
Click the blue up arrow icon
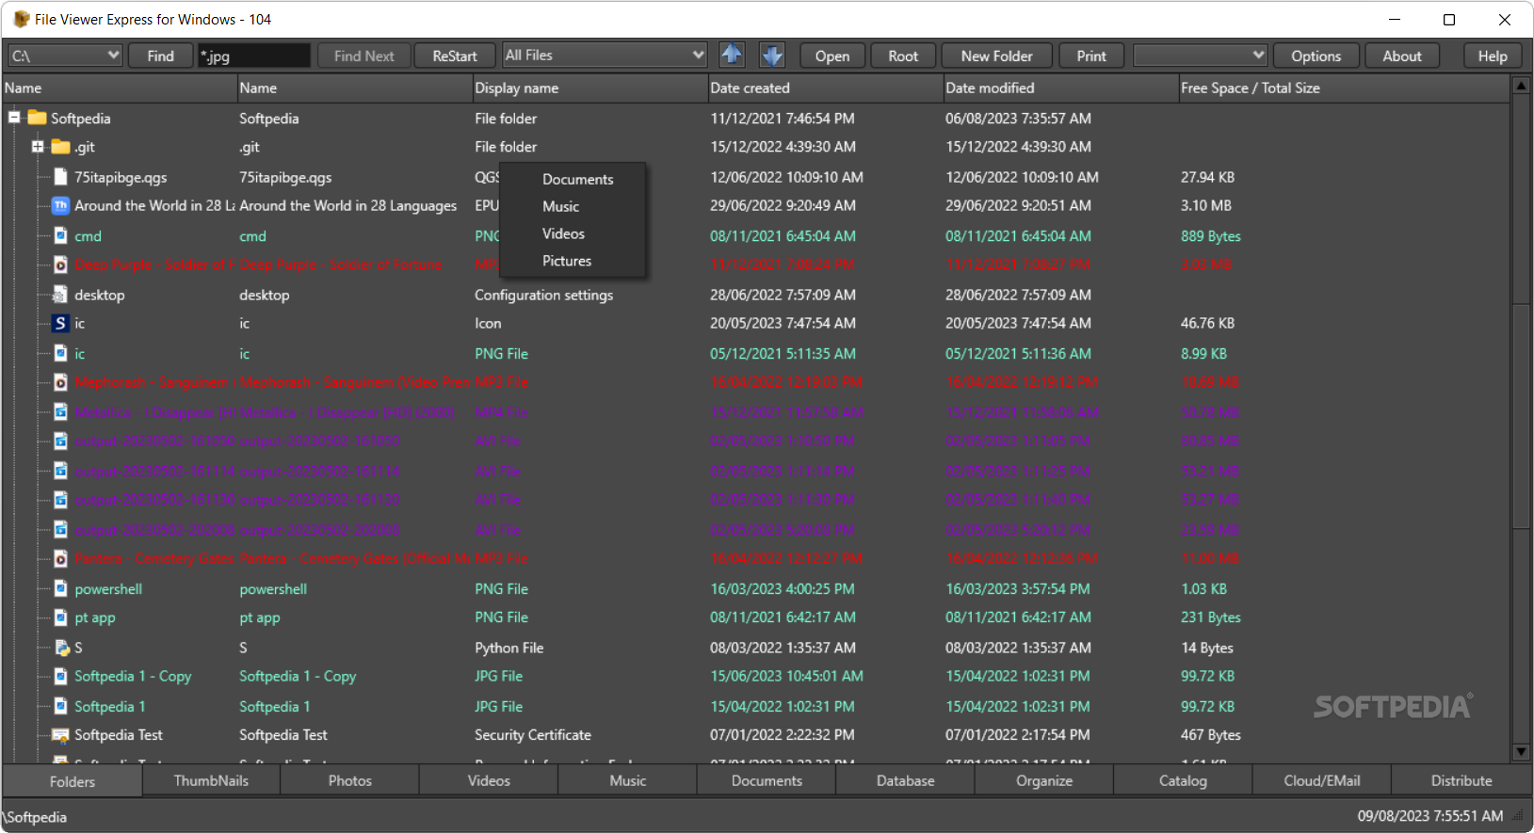pyautogui.click(x=732, y=55)
